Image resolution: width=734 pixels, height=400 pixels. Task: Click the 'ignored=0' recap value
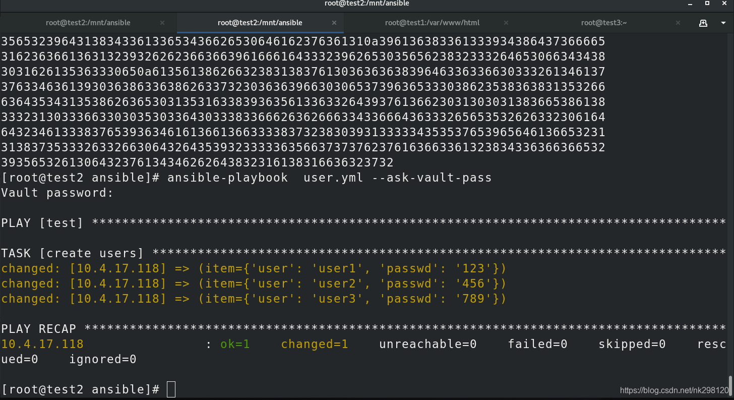(103, 359)
